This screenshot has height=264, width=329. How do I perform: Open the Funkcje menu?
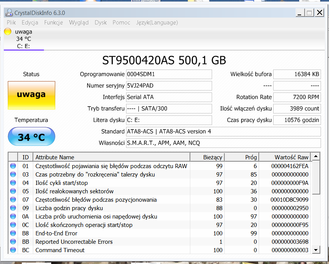tap(53, 23)
